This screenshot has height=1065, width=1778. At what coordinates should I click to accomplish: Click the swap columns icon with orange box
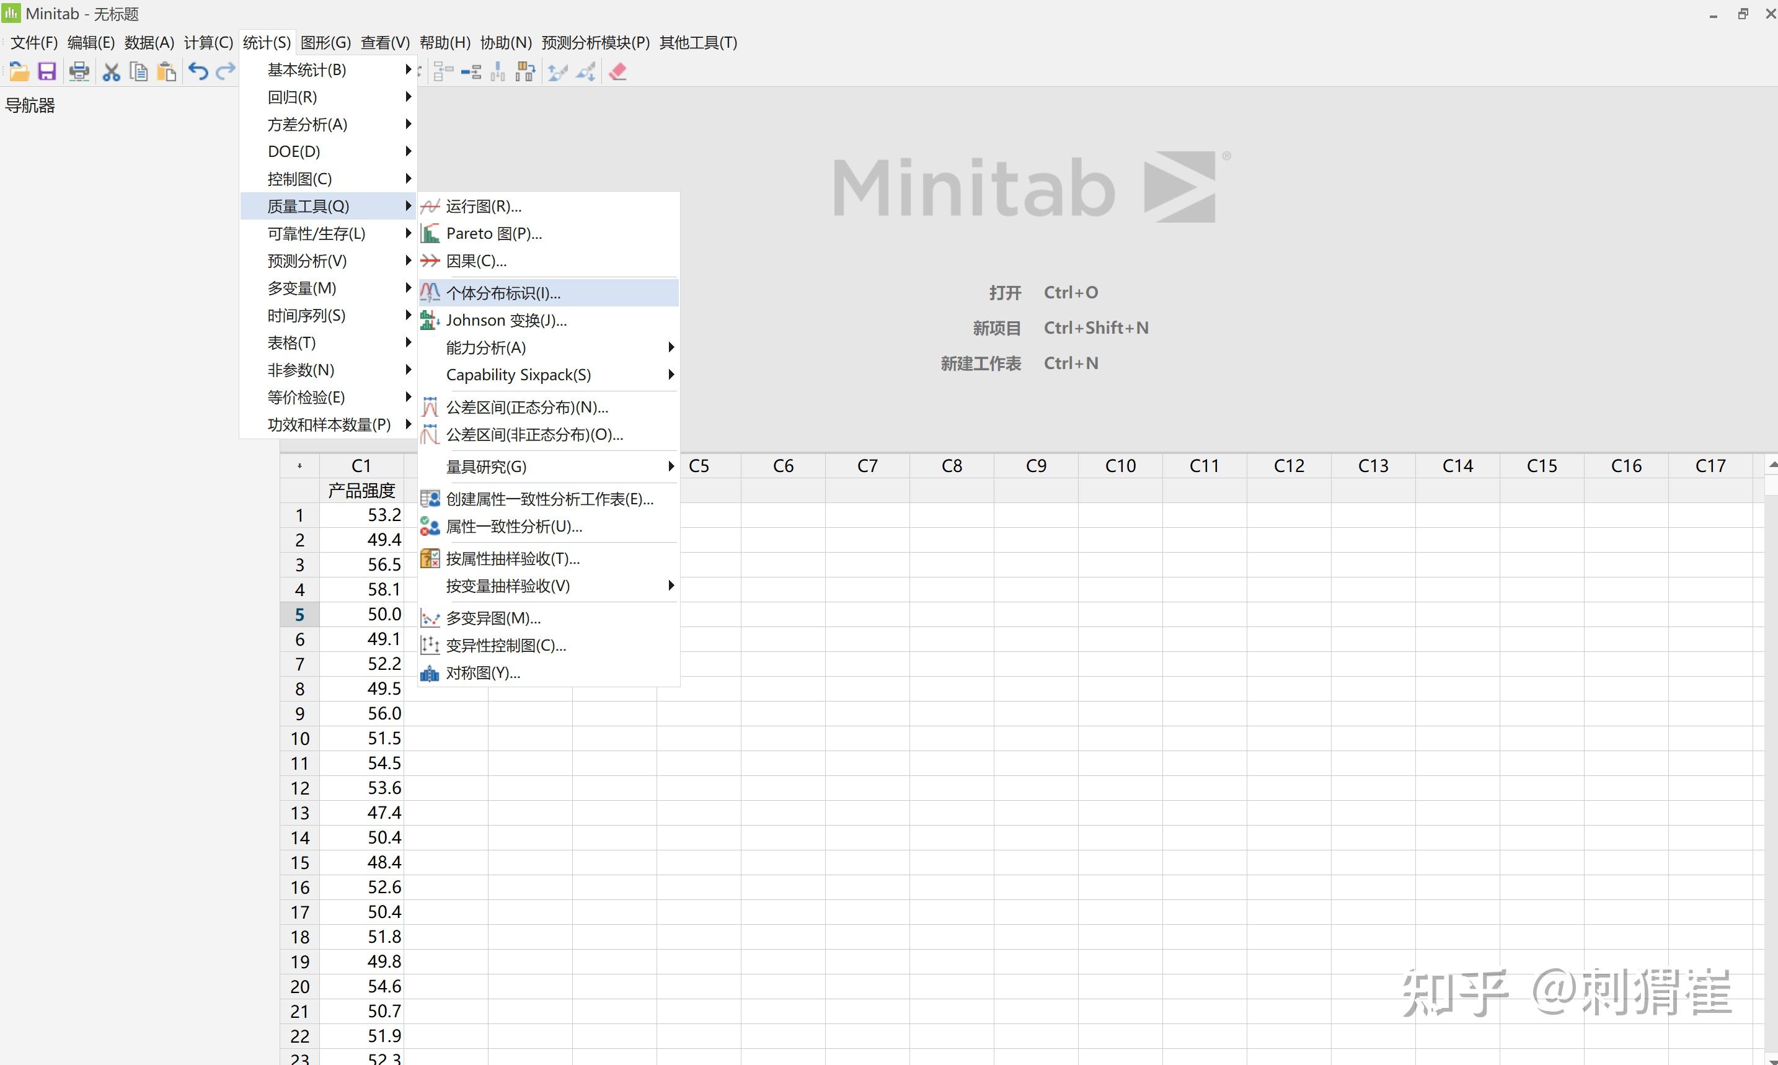click(526, 72)
